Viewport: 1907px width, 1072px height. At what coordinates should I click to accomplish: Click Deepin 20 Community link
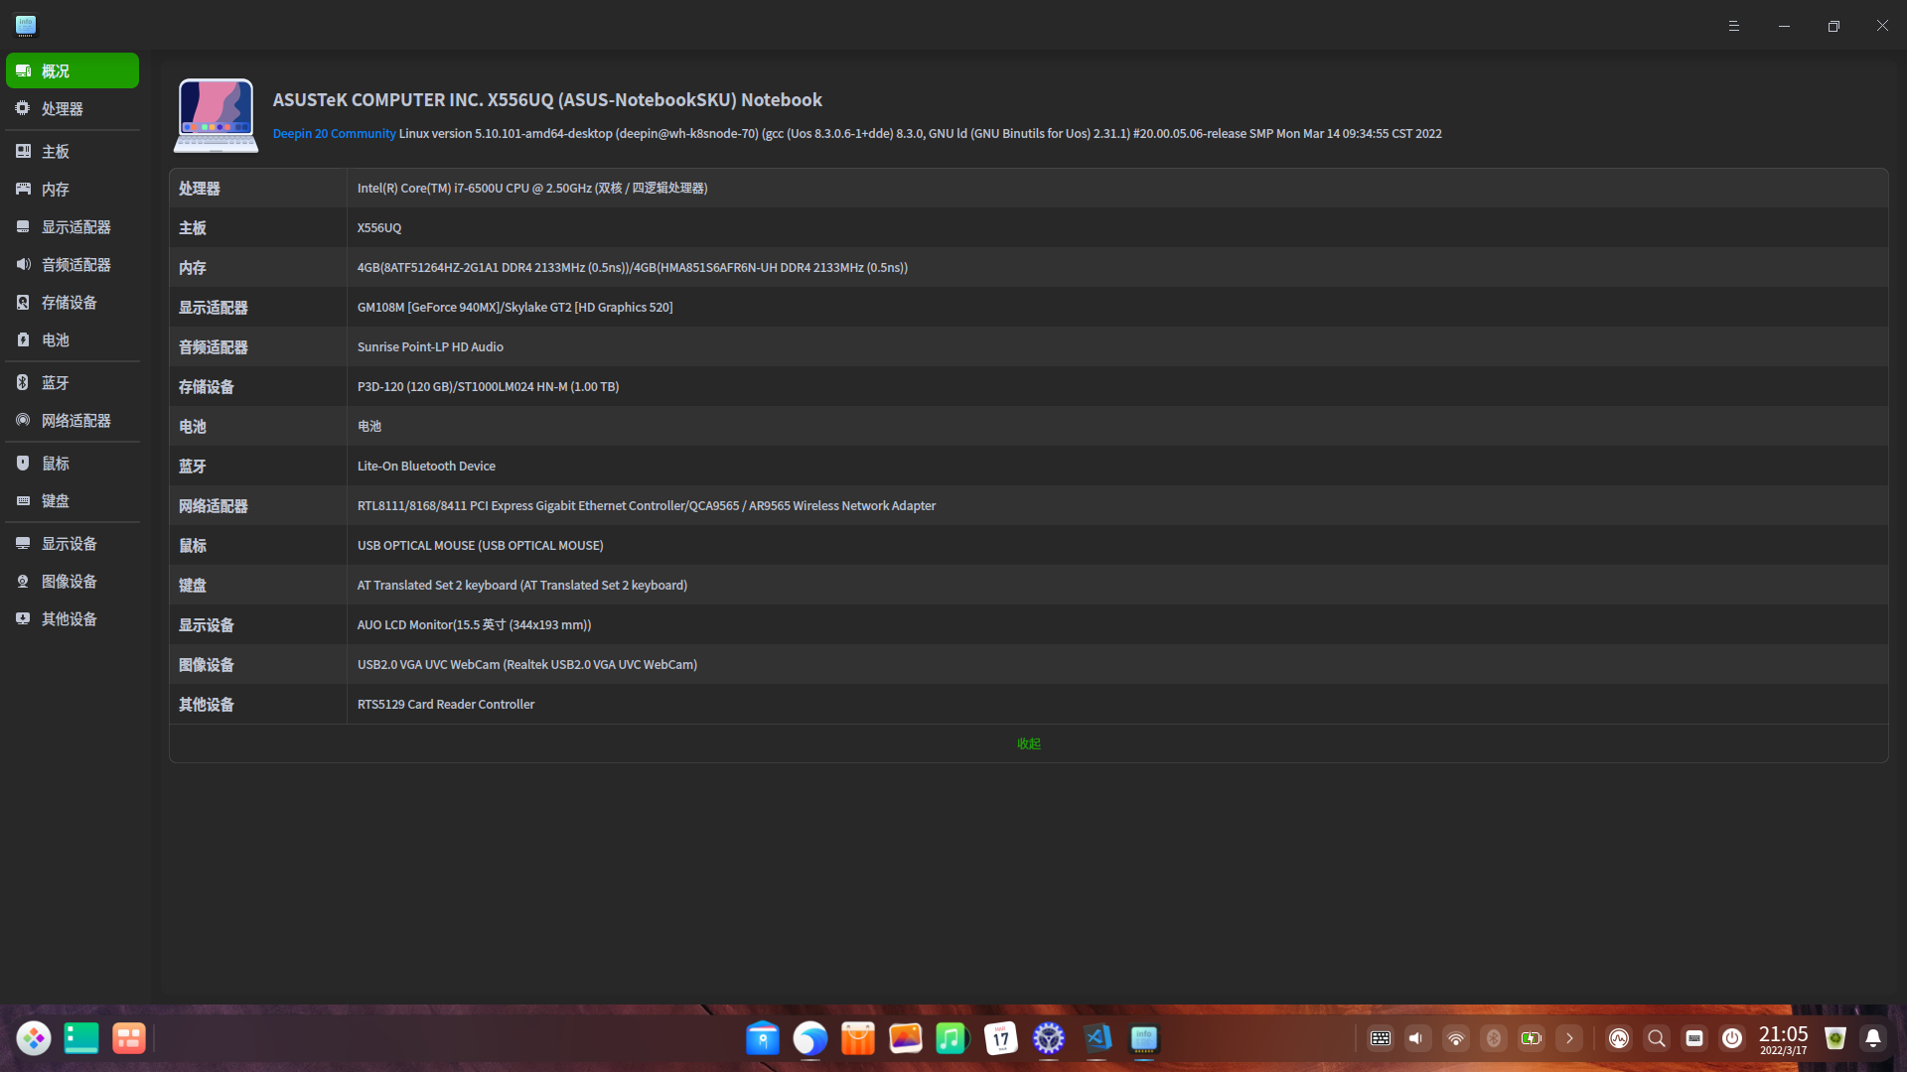tap(334, 134)
